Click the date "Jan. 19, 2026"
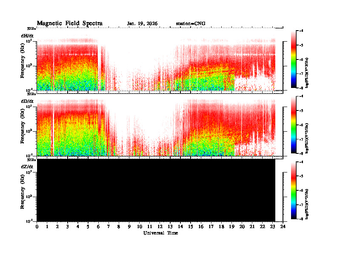Image resolution: width=337 pixels, height=260 pixels. click(x=142, y=24)
